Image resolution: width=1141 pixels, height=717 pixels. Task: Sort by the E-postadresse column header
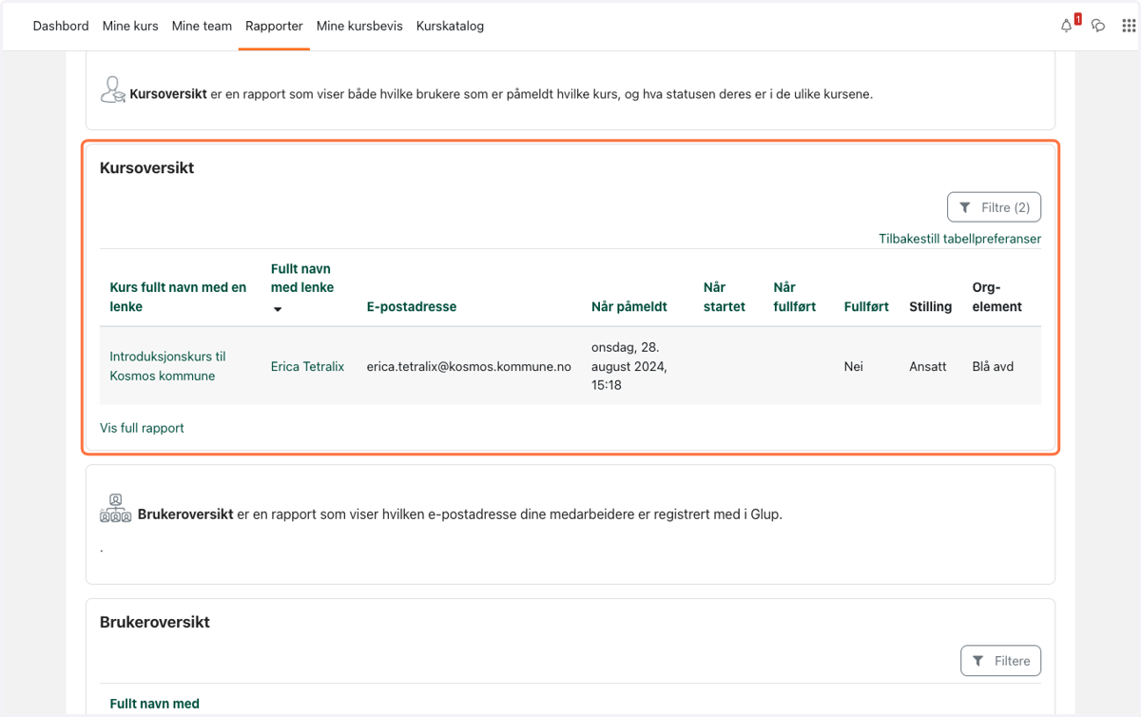pyautogui.click(x=412, y=306)
